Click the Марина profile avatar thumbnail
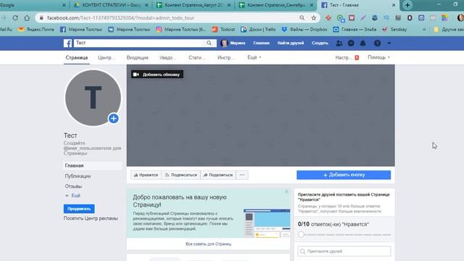Image resolution: width=464 pixels, height=261 pixels. tap(224, 43)
